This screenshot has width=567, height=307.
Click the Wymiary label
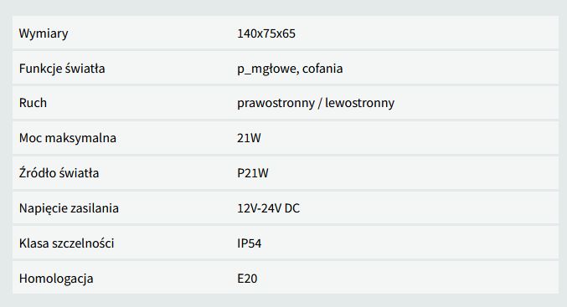(44, 33)
